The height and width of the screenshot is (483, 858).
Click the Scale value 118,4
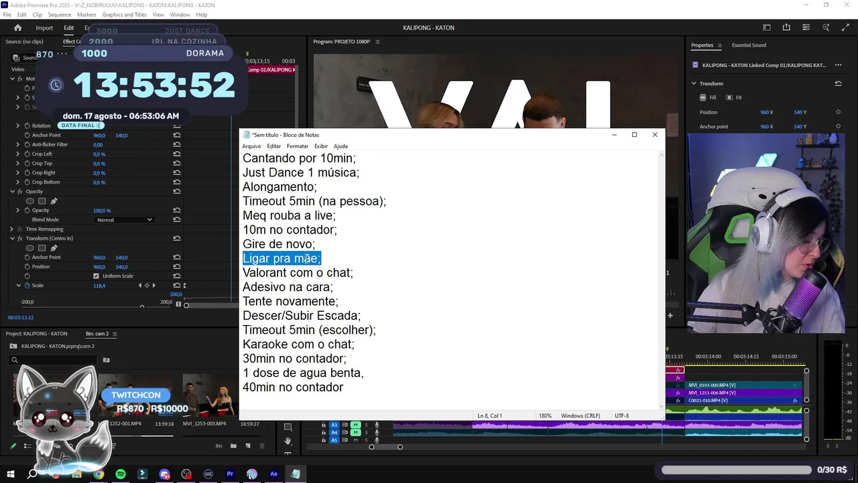coord(99,286)
